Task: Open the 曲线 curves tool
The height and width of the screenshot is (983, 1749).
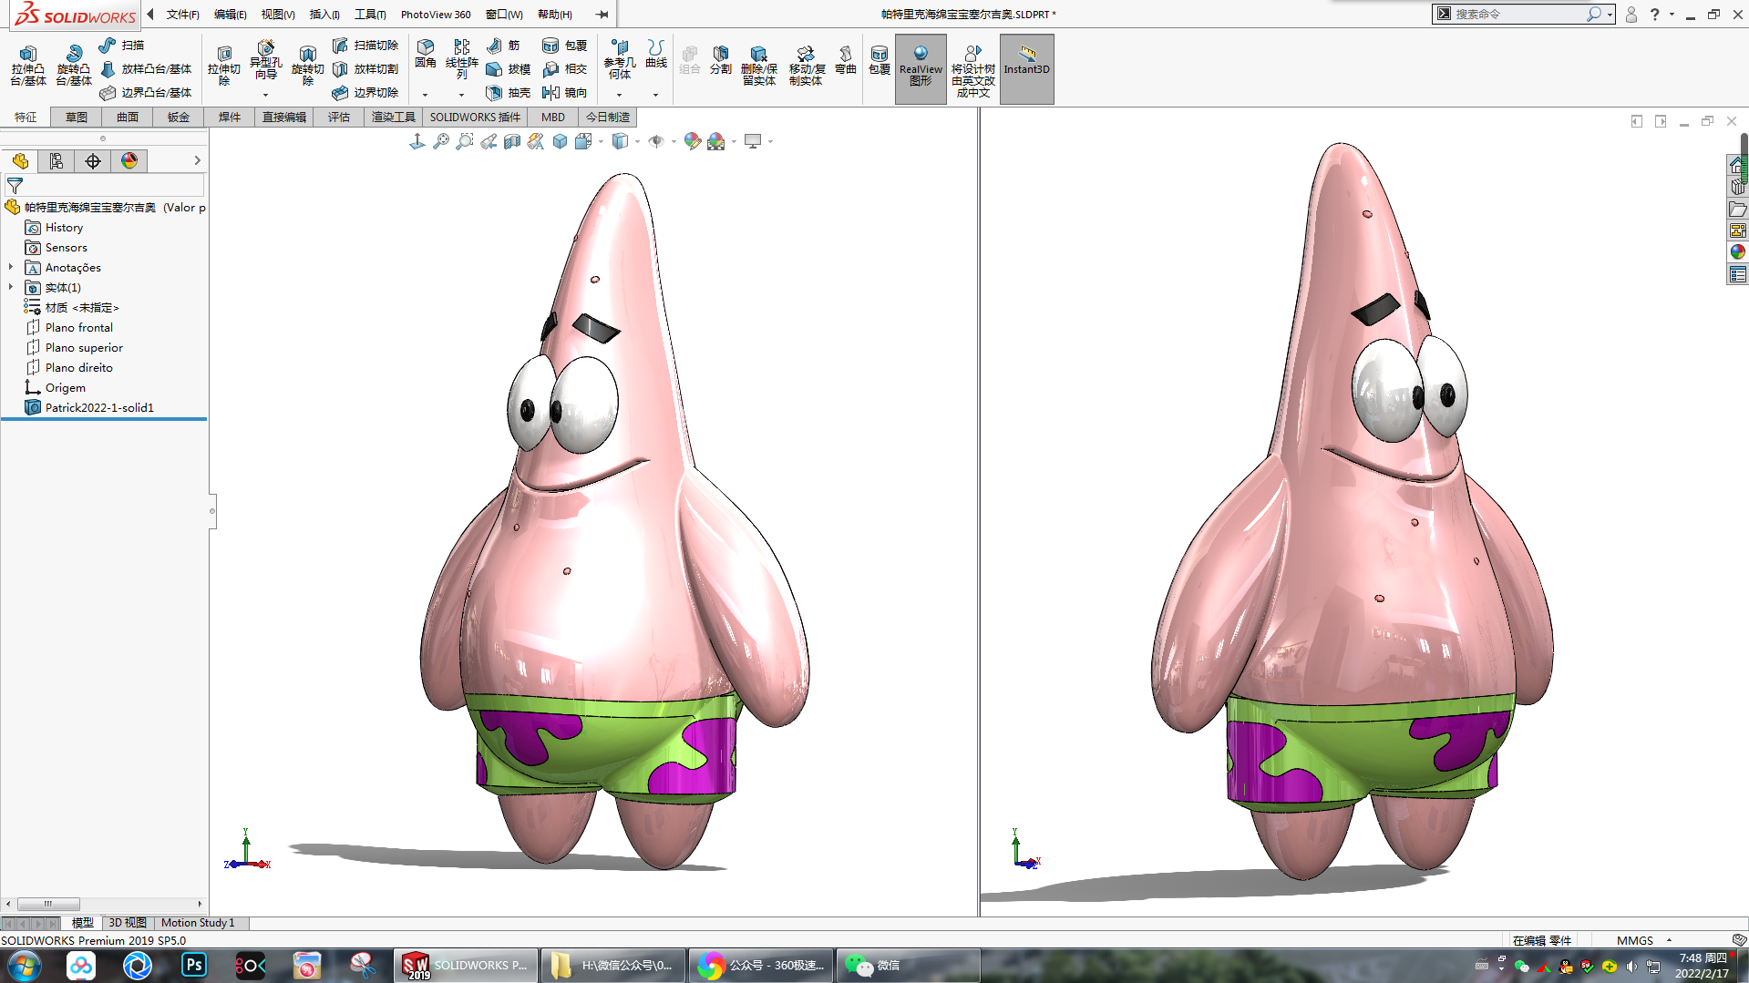Action: tap(656, 54)
